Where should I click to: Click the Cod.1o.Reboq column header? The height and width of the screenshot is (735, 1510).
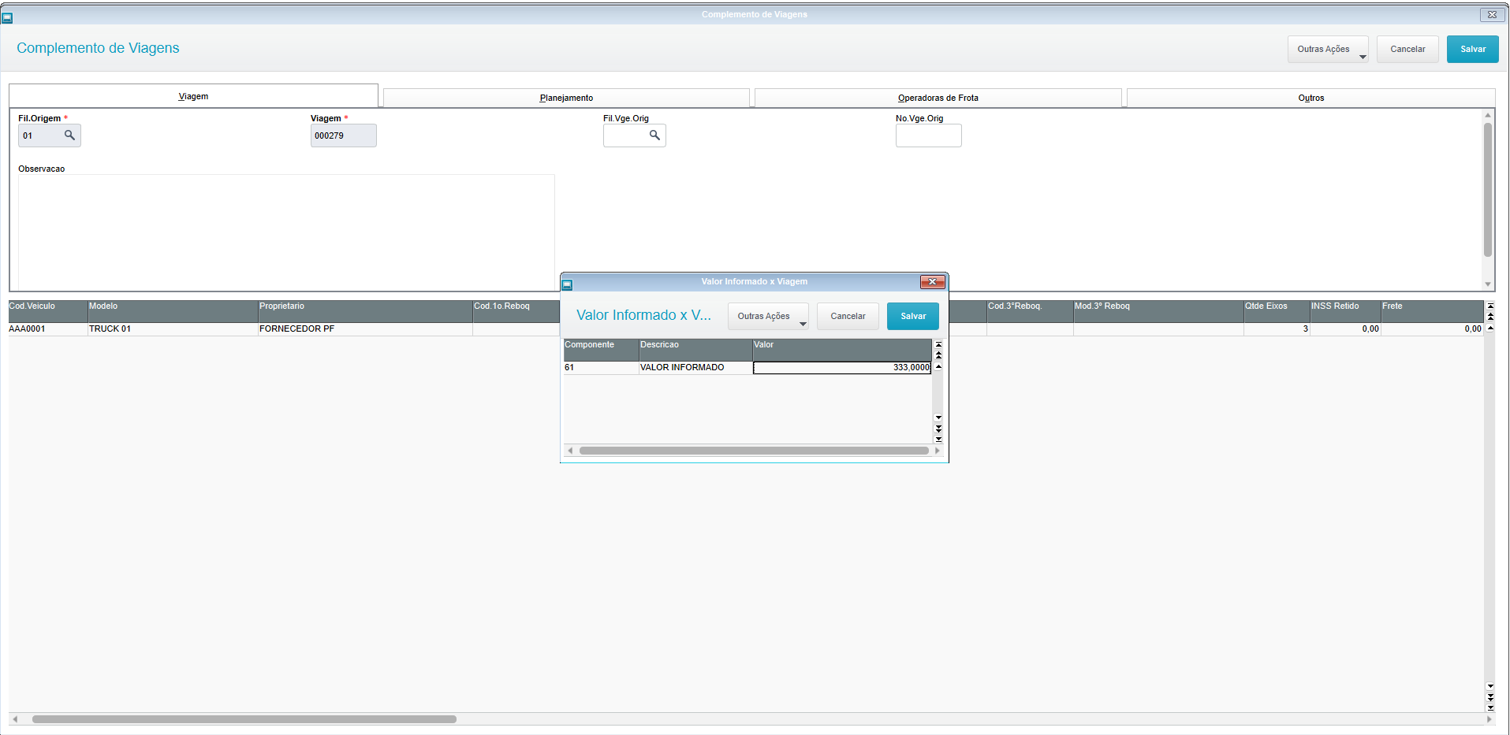pos(516,311)
